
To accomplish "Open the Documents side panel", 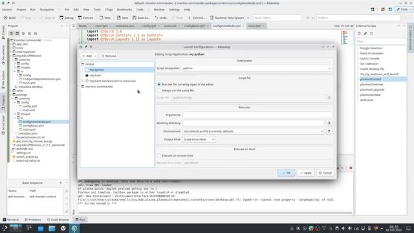I will 3,54.
